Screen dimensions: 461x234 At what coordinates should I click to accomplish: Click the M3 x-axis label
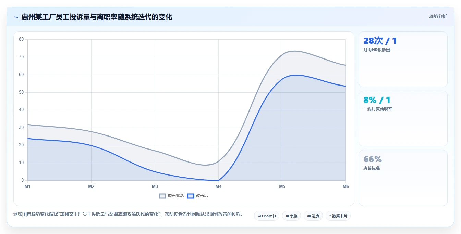point(155,186)
